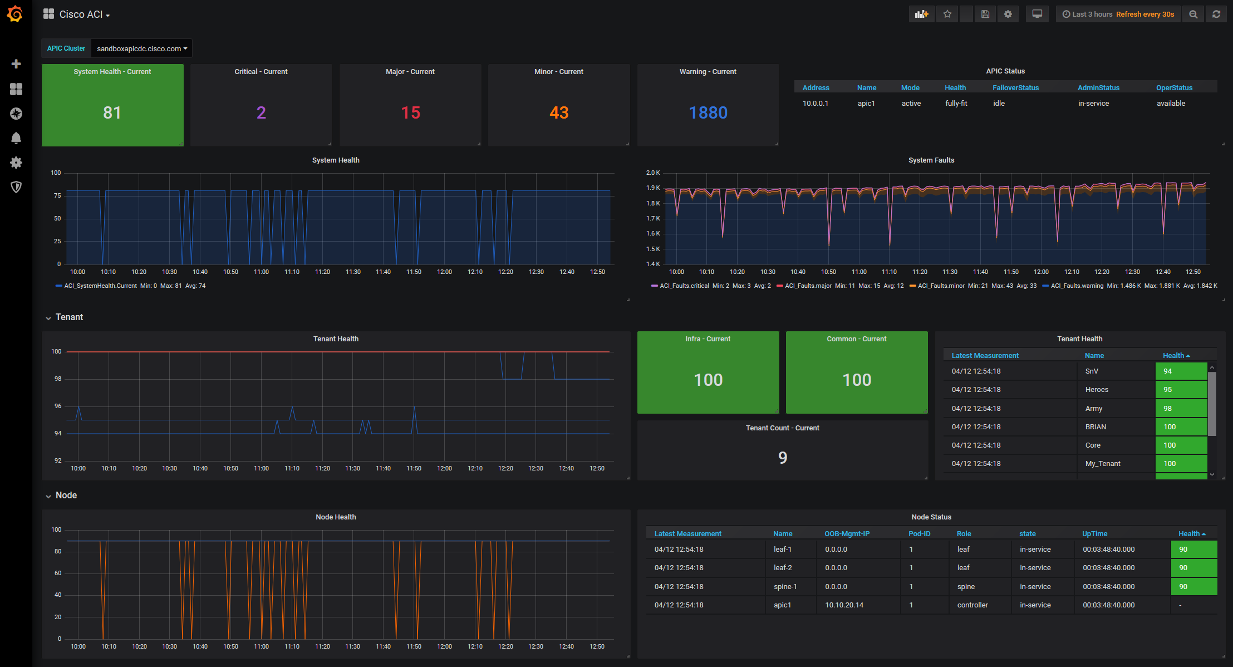This screenshot has width=1233, height=667.
Task: Open the Explore compass icon
Action: pyautogui.click(x=16, y=114)
